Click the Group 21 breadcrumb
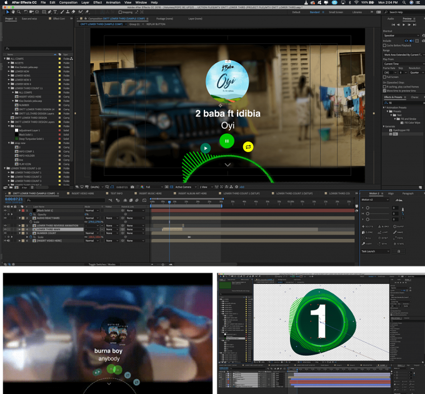Viewport: 425px width, 394px height. click(134, 24)
